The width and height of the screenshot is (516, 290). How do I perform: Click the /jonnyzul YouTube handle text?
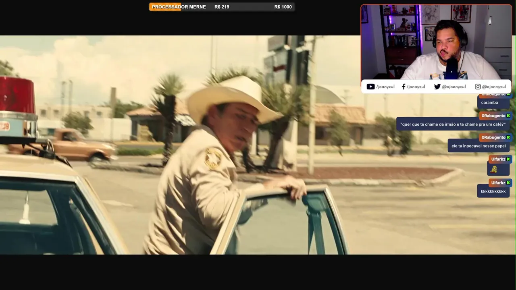click(385, 87)
